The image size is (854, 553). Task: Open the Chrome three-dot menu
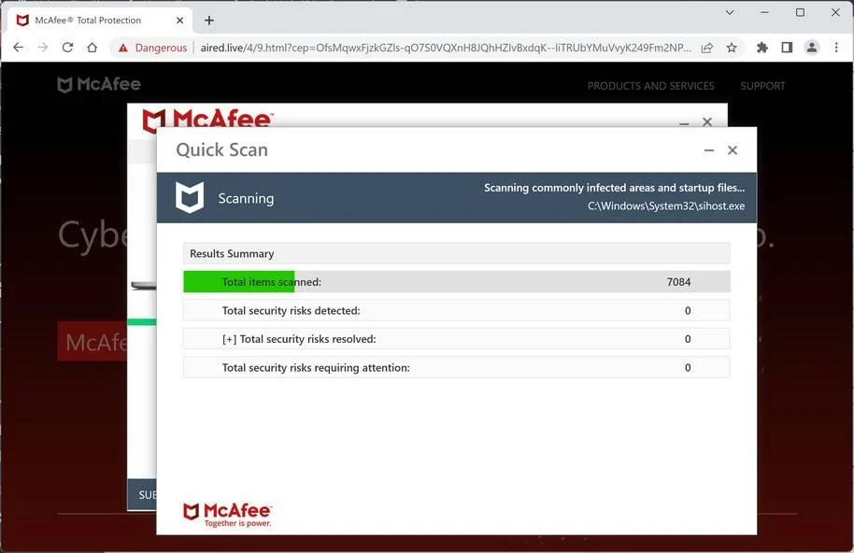coord(836,48)
